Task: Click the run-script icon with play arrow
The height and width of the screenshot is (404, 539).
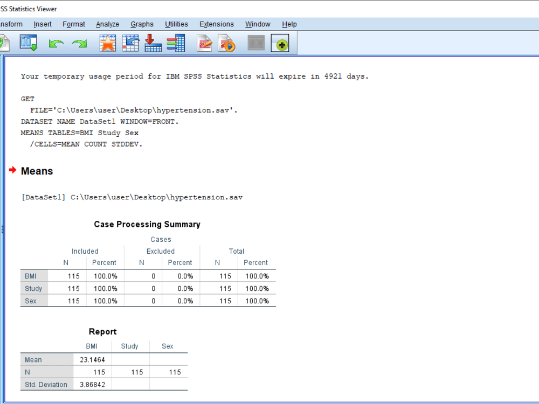Action: [x=227, y=44]
